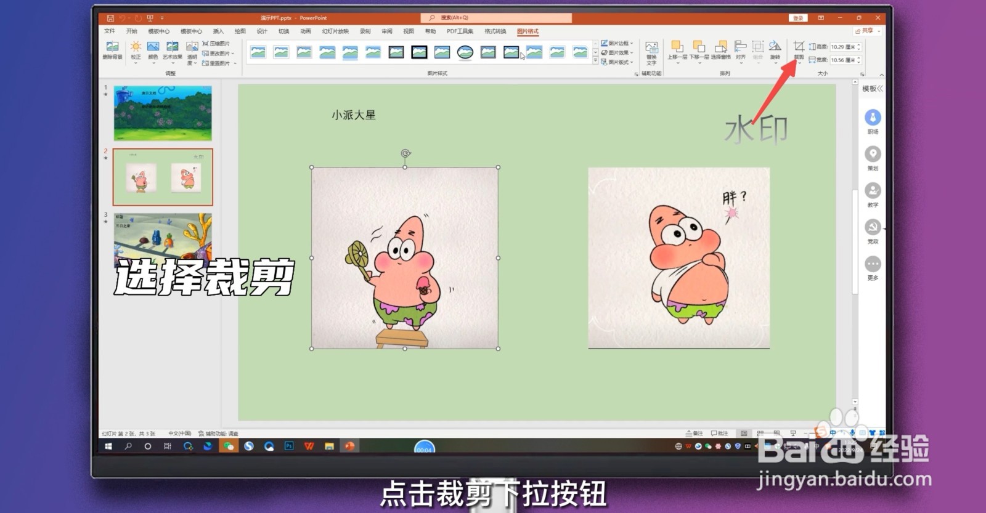The width and height of the screenshot is (986, 513).
Task: Select the Crop (裁剪) tool icon
Action: coord(799,47)
